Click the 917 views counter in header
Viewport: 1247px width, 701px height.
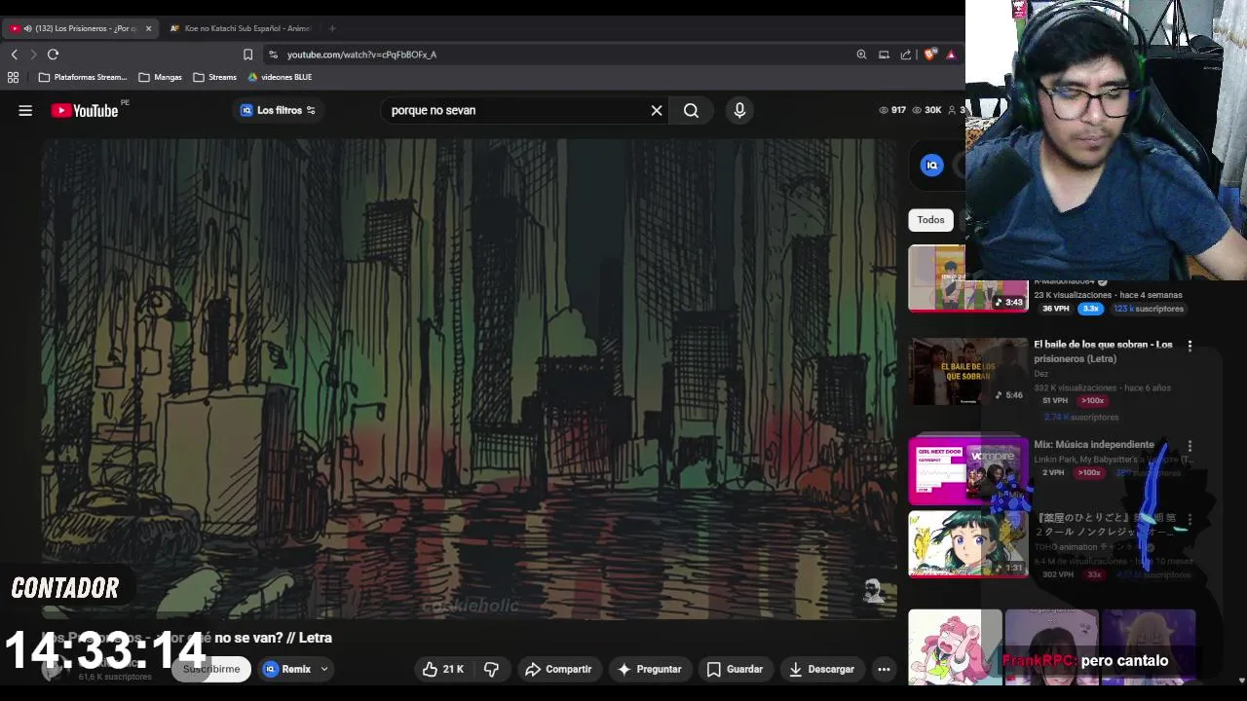coord(892,110)
